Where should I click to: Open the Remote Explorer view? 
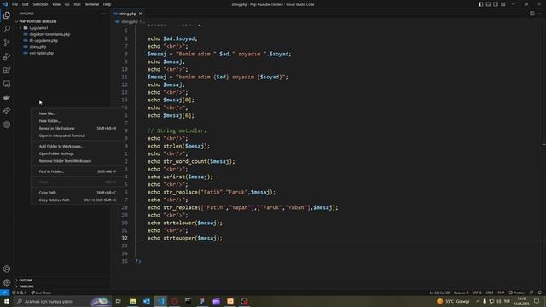[7, 84]
